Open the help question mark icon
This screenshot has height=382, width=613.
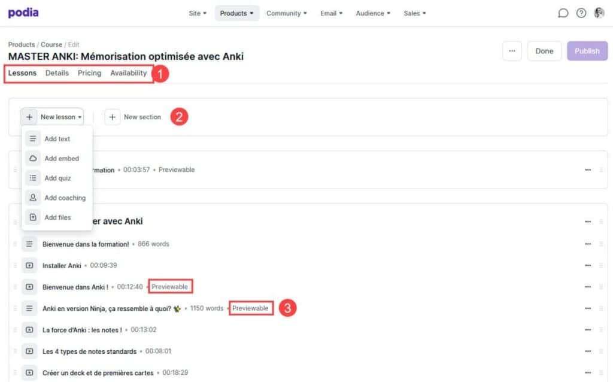coord(581,13)
